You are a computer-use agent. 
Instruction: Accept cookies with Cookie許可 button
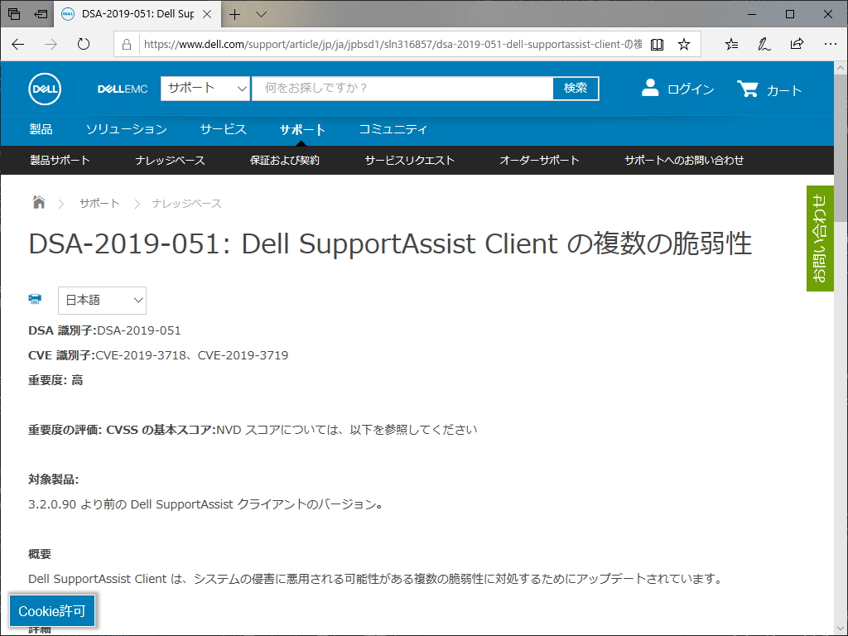tap(52, 610)
